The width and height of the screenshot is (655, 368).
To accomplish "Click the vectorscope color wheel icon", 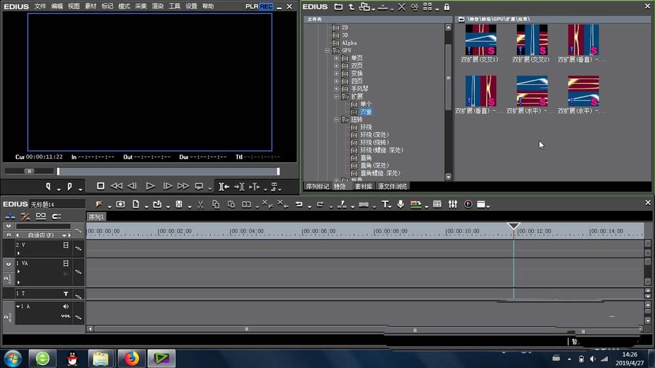I will click(x=468, y=204).
